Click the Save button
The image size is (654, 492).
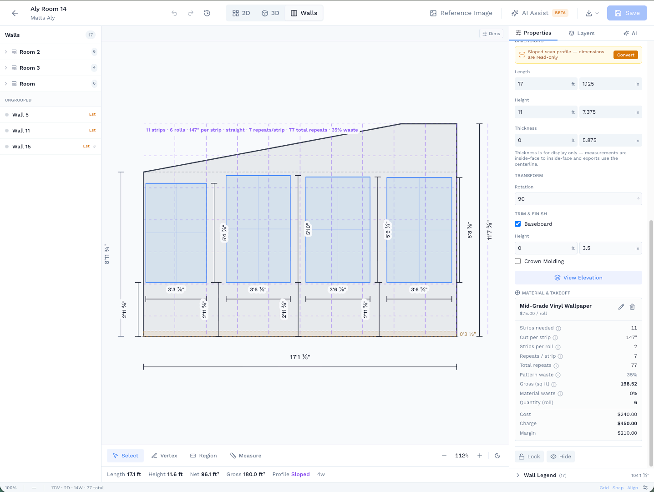(627, 13)
